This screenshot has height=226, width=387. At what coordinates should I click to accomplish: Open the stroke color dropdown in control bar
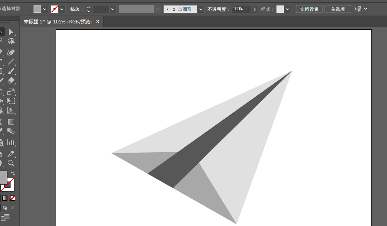[x=62, y=9]
